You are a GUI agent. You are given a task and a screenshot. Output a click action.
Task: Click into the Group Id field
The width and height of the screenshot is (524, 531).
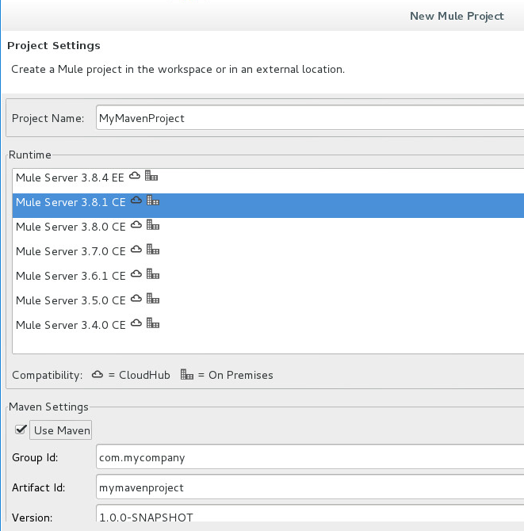(310, 457)
